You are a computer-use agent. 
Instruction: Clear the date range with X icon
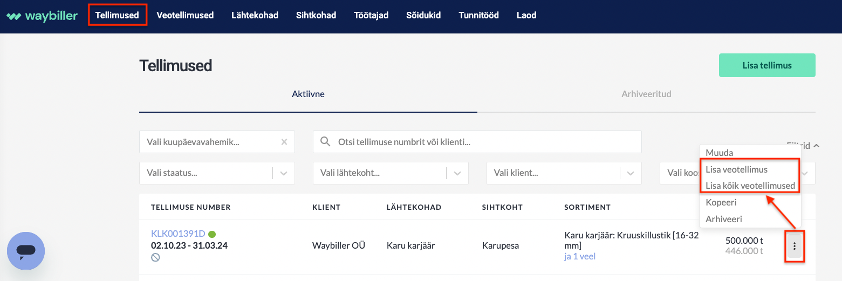tap(284, 142)
